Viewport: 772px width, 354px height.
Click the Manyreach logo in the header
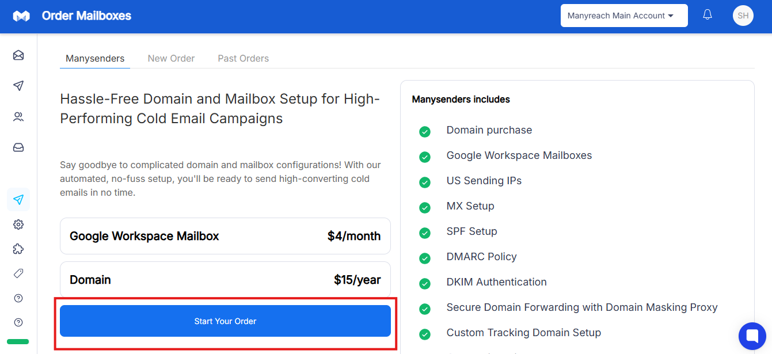pyautogui.click(x=21, y=16)
